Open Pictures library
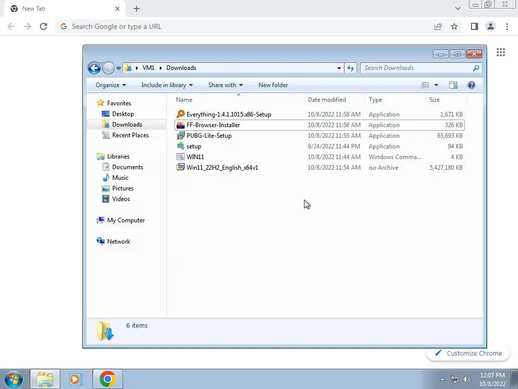 (x=123, y=188)
